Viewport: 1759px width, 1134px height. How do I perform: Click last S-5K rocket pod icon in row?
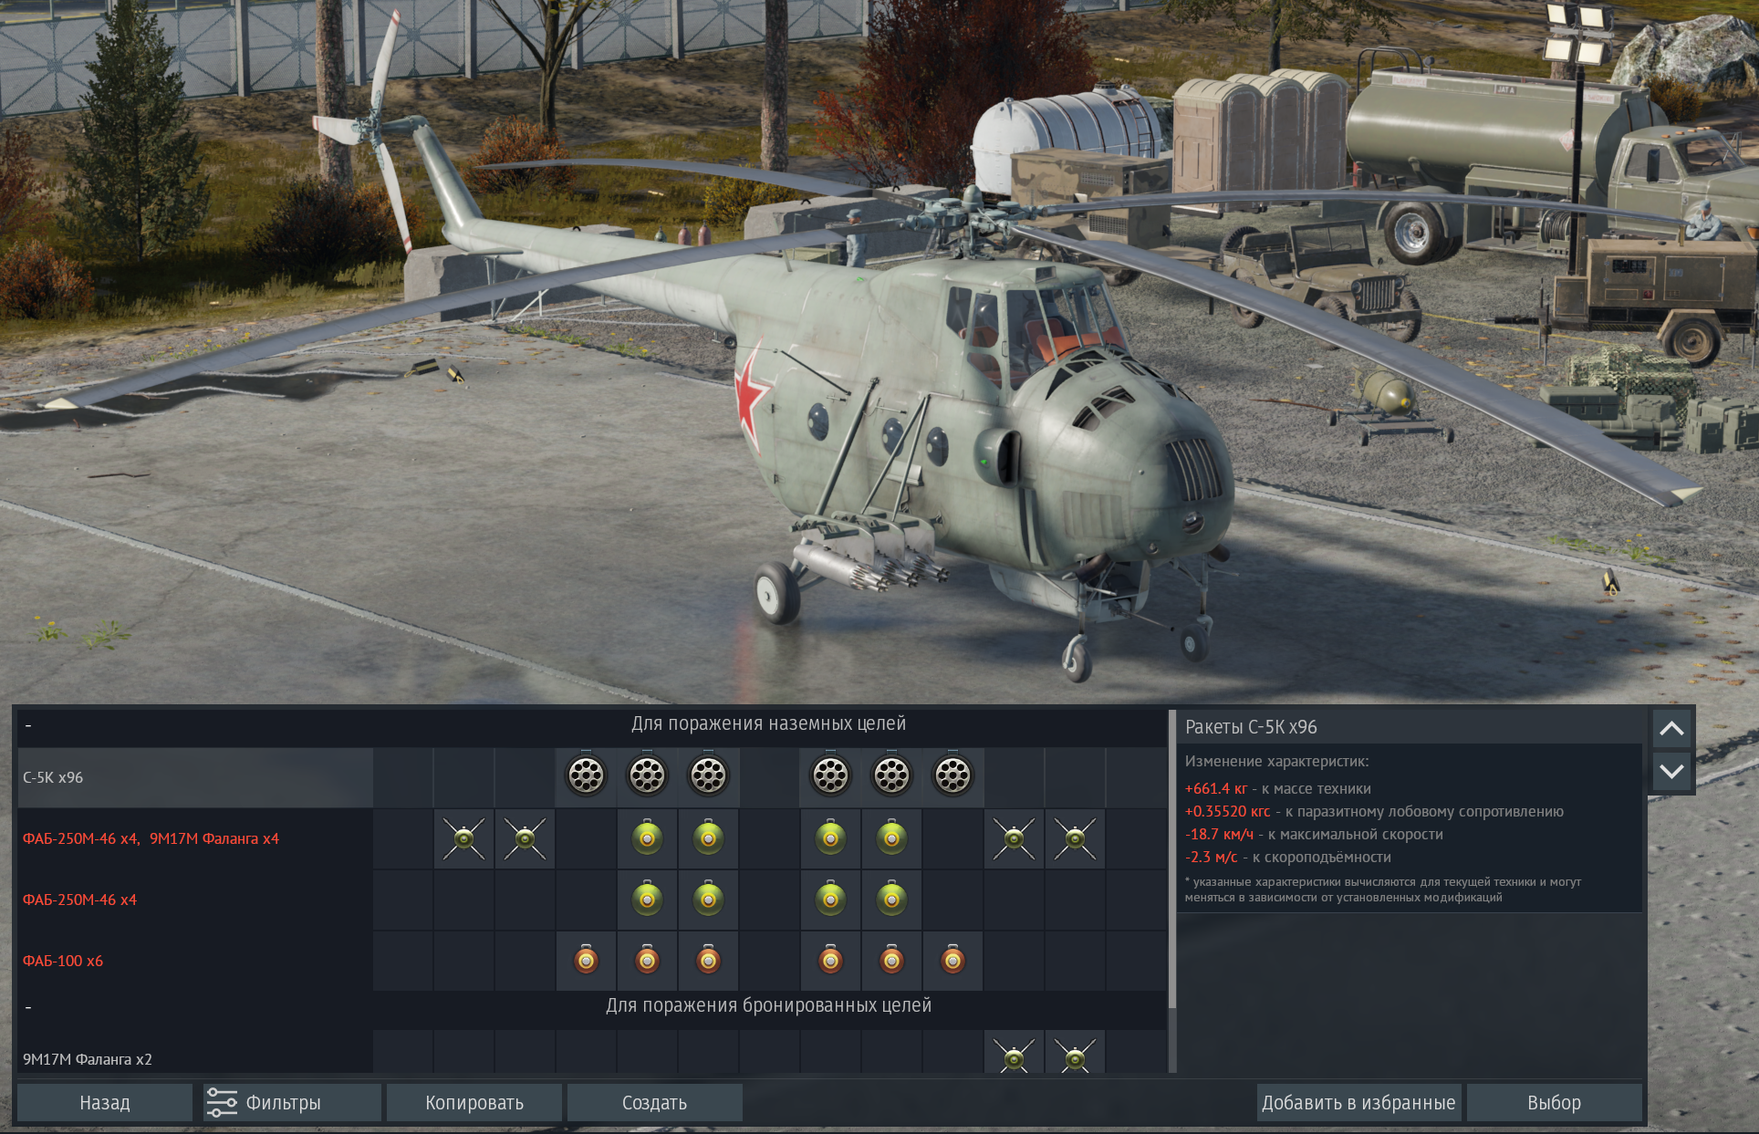pyautogui.click(x=952, y=776)
